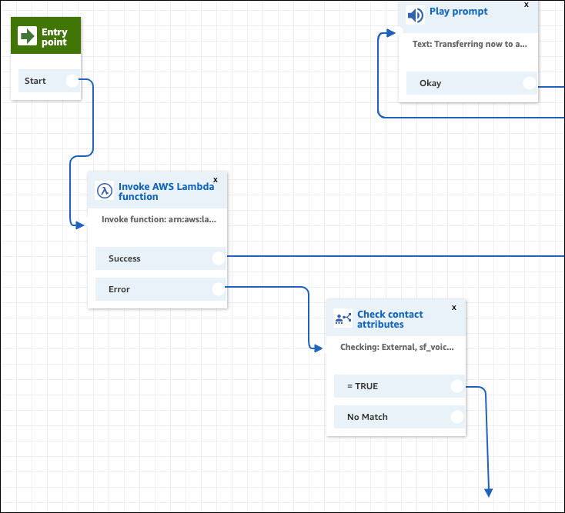Select the Error branch label
Image resolution: width=565 pixels, height=513 pixels.
(x=119, y=289)
